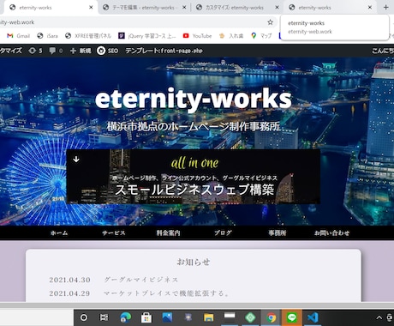Open comments in the WordPress admin bar
Screen dimensions: 394x326
pyautogui.click(x=56, y=51)
